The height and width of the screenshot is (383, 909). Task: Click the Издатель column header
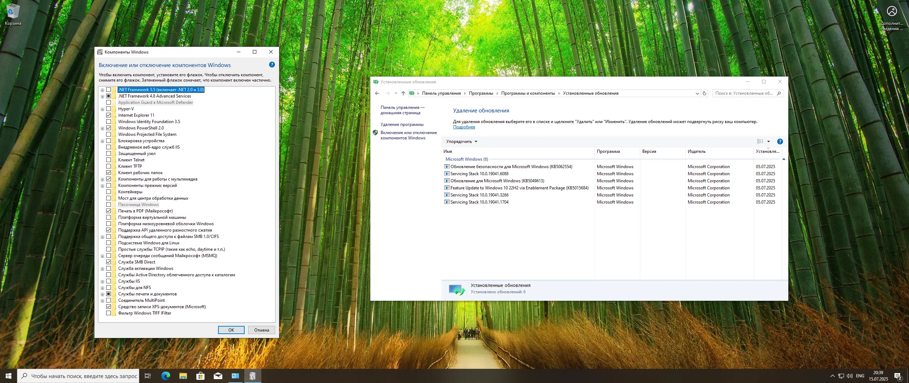[696, 151]
